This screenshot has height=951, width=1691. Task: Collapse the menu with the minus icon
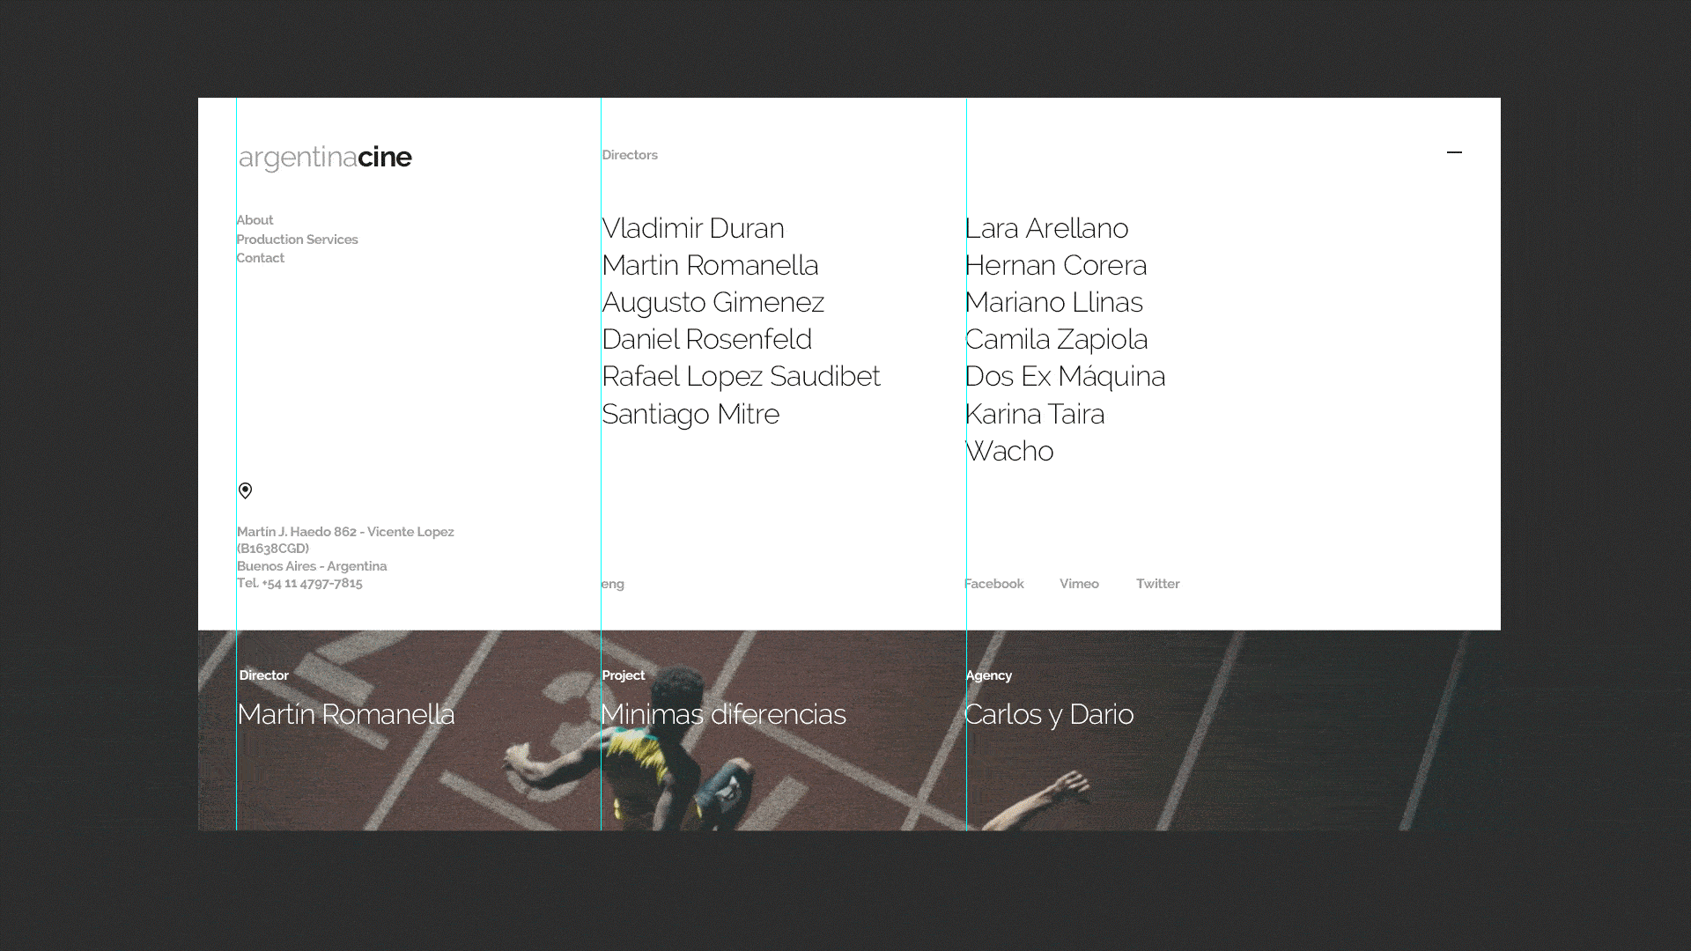pyautogui.click(x=1454, y=152)
